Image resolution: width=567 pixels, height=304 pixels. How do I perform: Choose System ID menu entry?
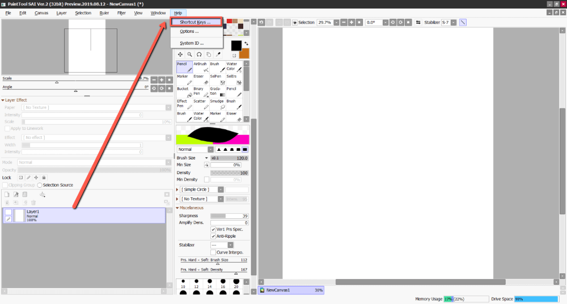pos(192,43)
